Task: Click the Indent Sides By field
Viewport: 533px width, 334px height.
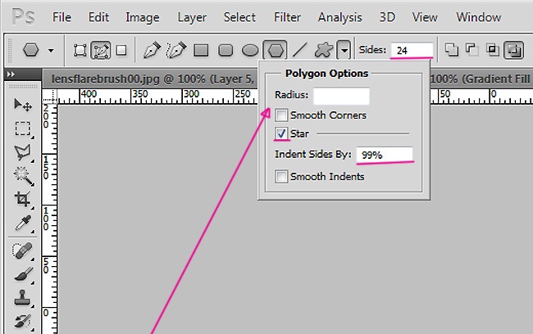Action: [x=385, y=155]
